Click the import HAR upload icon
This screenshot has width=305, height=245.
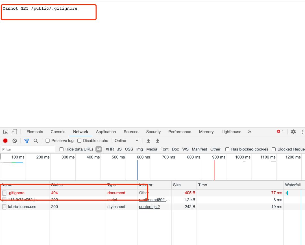pos(148,141)
